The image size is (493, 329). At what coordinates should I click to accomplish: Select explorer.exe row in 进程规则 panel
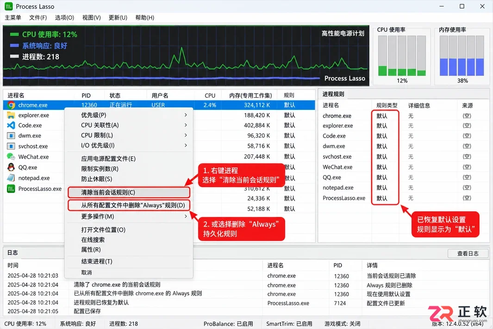[404, 126]
